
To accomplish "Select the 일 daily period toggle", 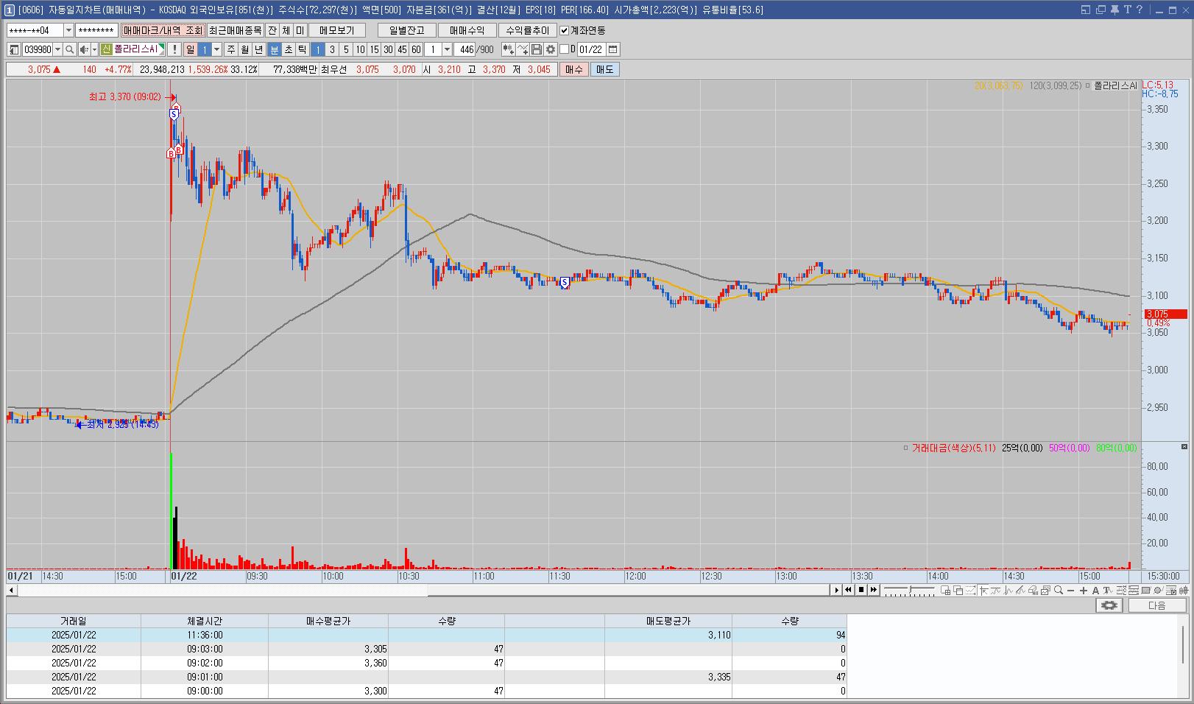I will click(191, 49).
